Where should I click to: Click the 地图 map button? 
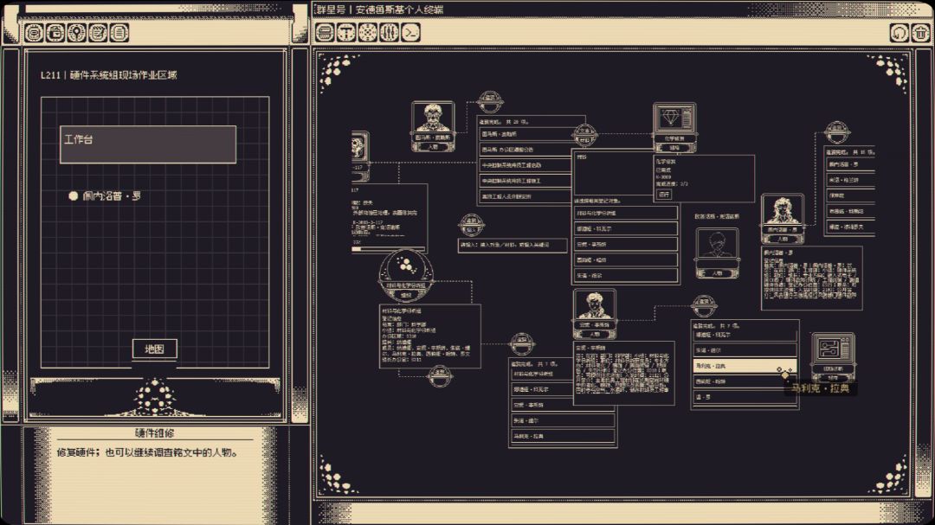154,349
